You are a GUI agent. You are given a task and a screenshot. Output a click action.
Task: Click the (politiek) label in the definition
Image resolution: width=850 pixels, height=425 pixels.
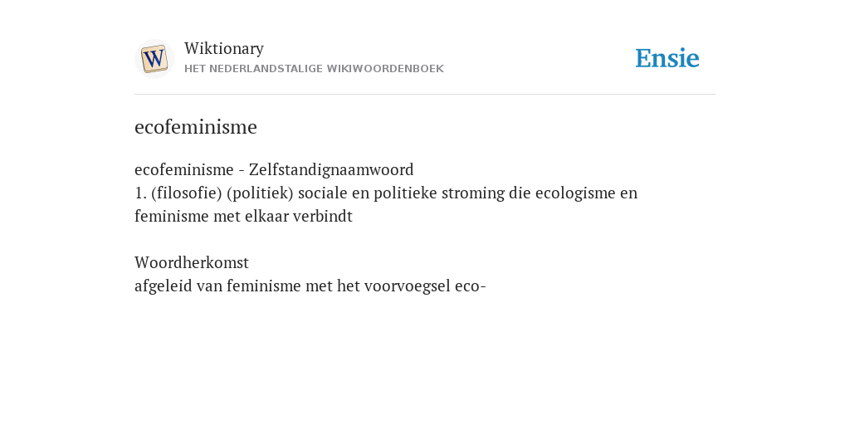[x=260, y=193]
